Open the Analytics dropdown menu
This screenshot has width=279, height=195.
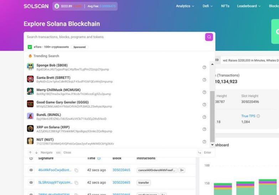tap(185, 6)
